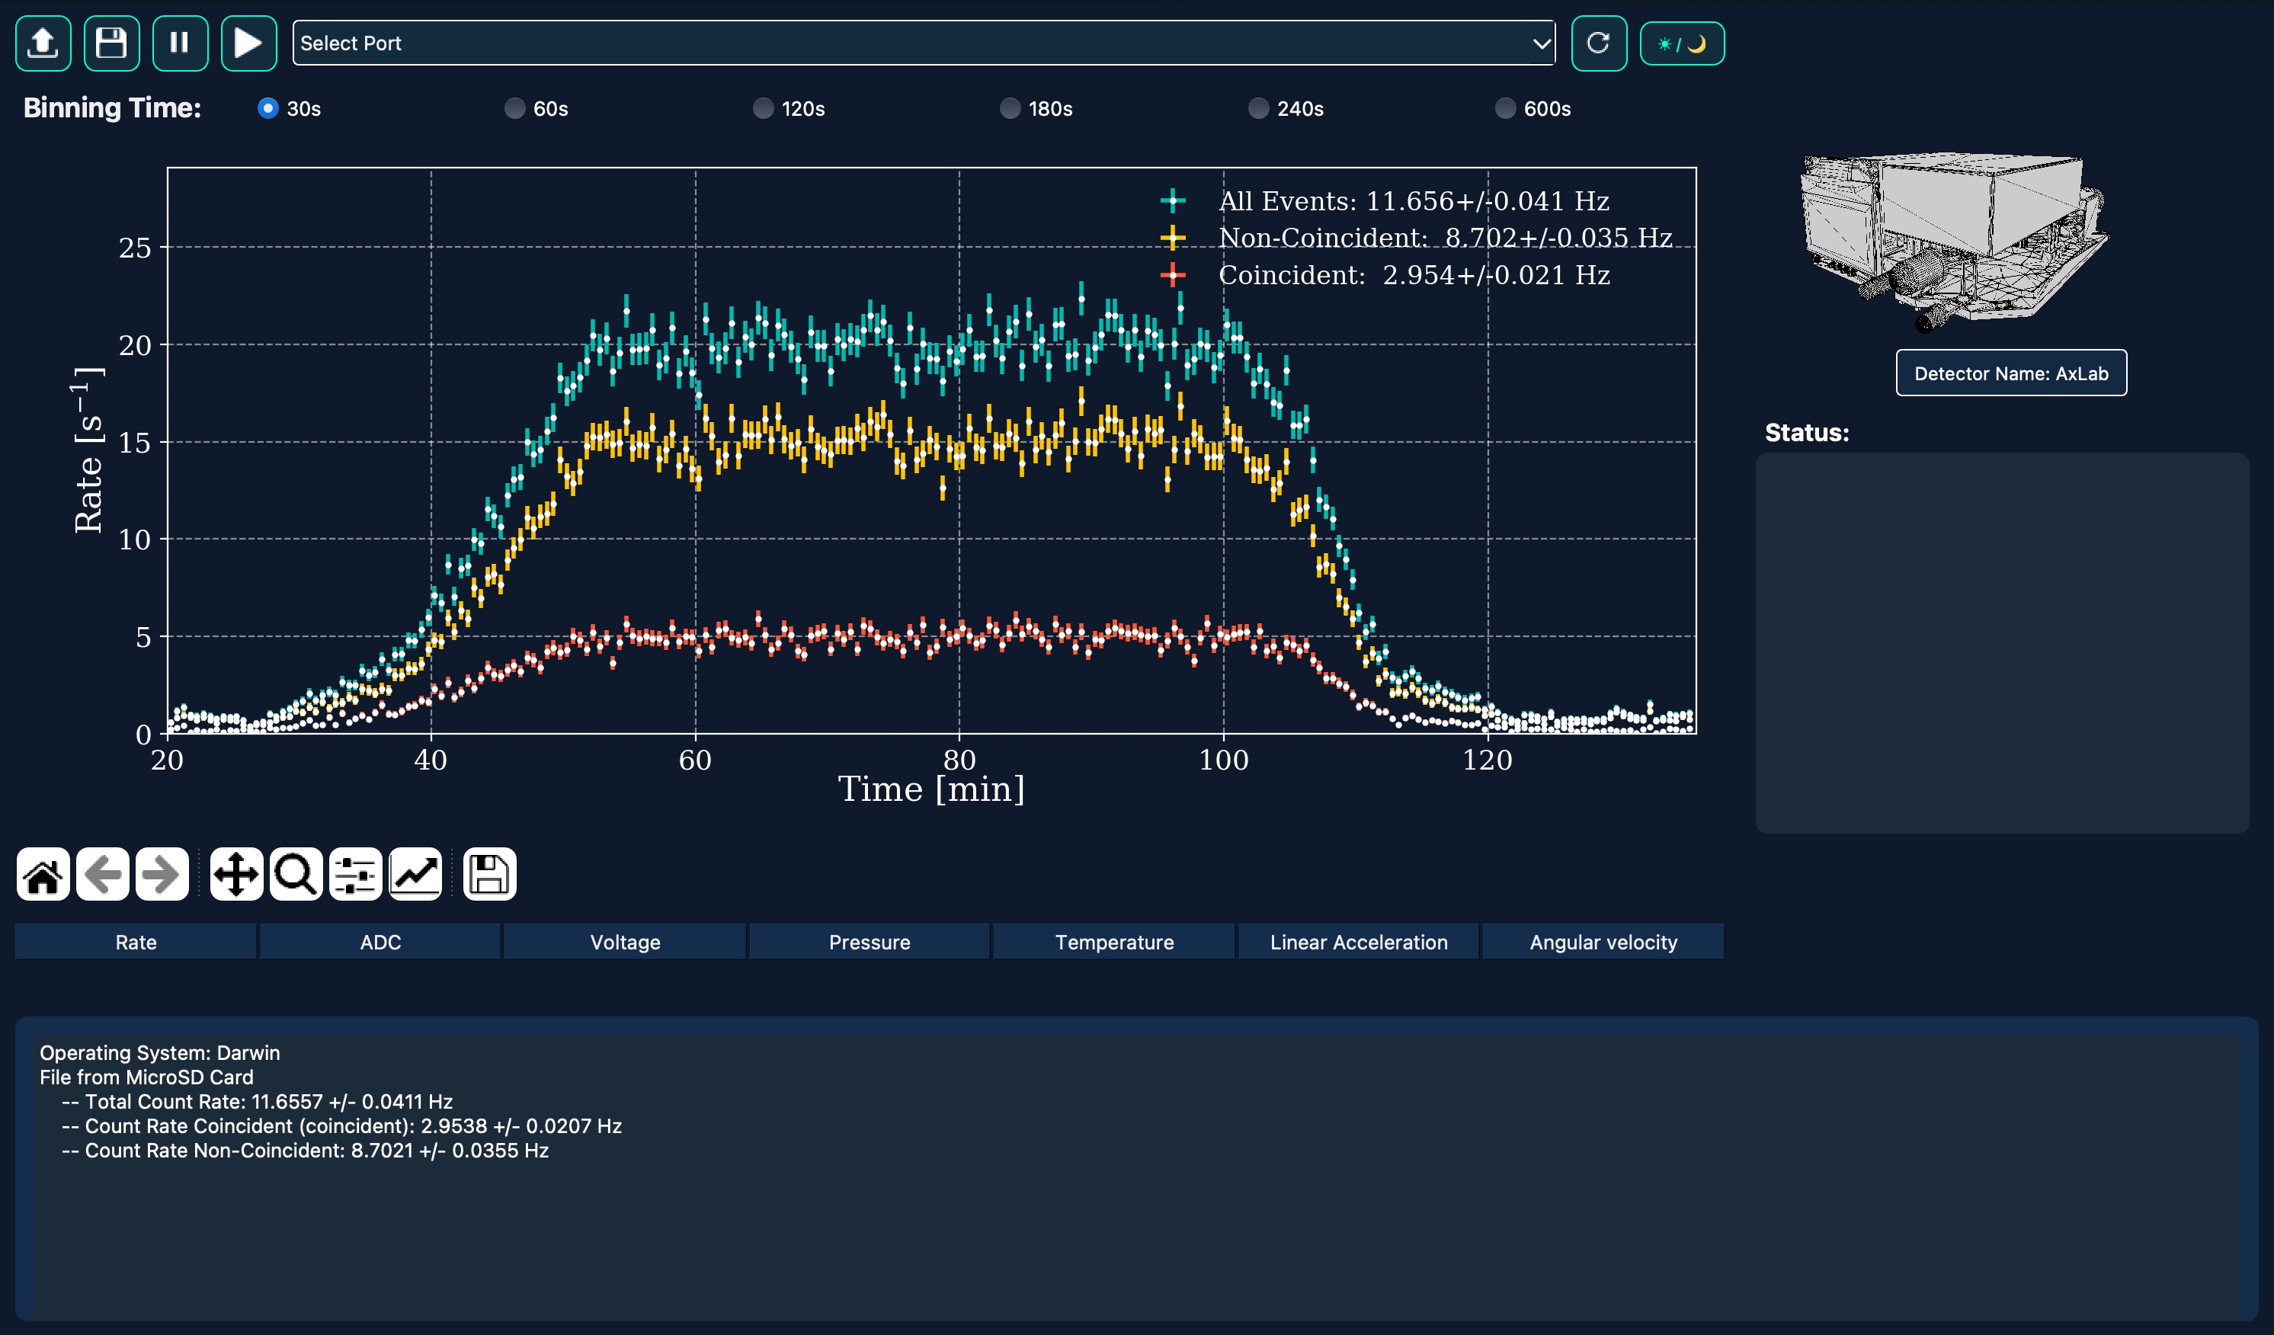Select the pan axes tool
The width and height of the screenshot is (2274, 1335).
pos(235,873)
